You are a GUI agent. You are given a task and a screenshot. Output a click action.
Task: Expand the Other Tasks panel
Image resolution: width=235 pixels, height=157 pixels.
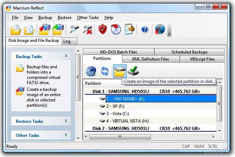point(66,135)
